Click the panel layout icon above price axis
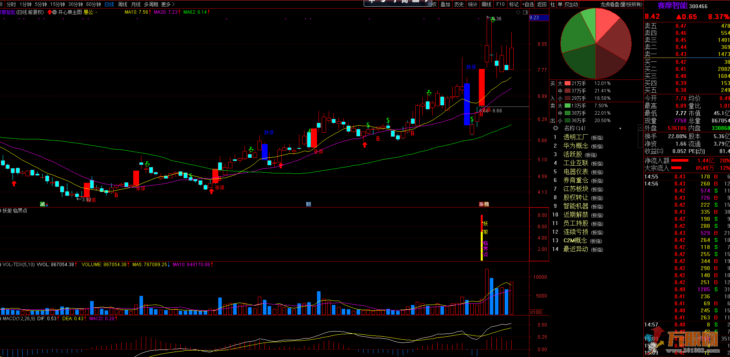The height and width of the screenshot is (357, 730). point(525,13)
